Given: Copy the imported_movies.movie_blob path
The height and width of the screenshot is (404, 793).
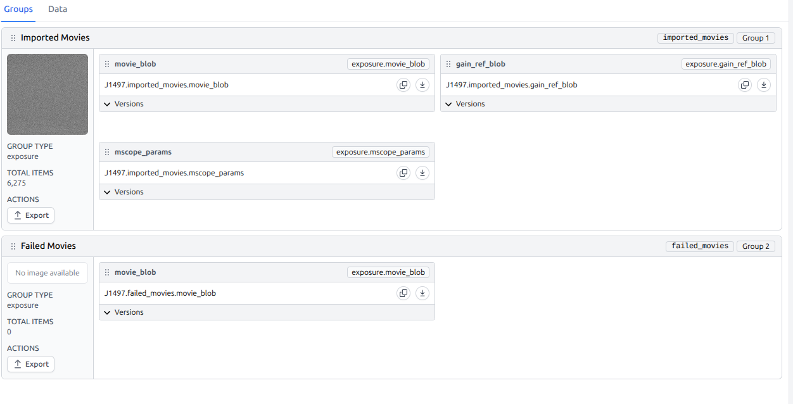Looking at the screenshot, I should coord(403,85).
